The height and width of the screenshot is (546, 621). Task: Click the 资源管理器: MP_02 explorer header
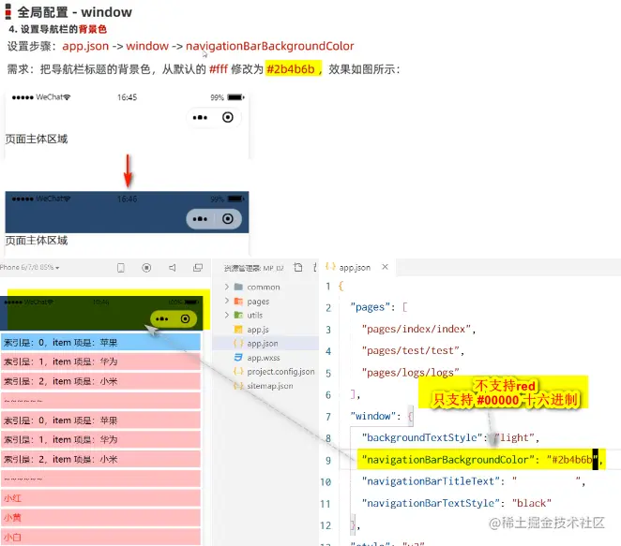point(254,269)
